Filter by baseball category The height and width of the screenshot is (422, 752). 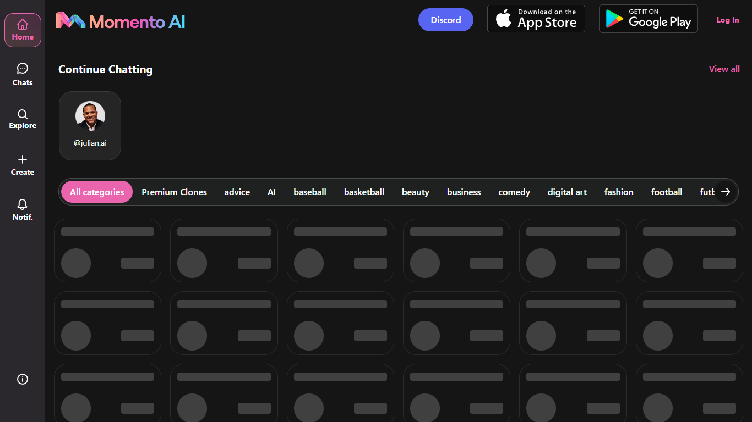pyautogui.click(x=310, y=192)
